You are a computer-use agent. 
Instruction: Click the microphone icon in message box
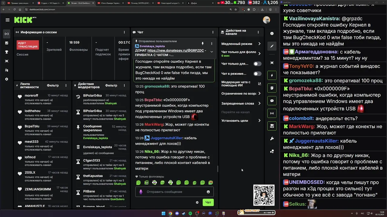[141, 192]
